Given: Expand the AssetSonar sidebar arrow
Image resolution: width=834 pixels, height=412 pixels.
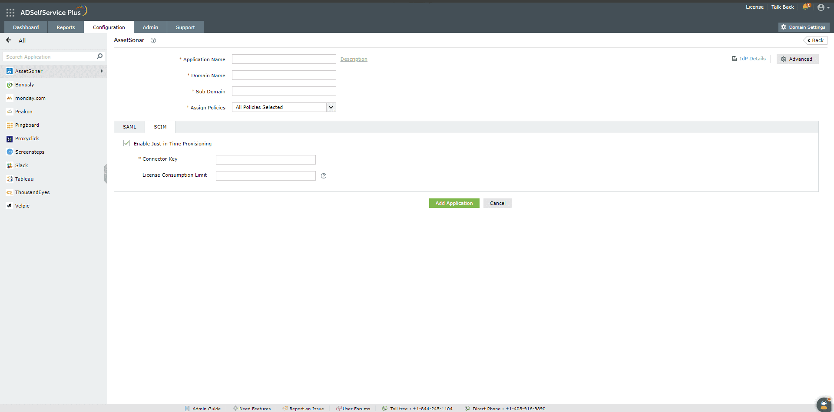Looking at the screenshot, I should tap(102, 71).
